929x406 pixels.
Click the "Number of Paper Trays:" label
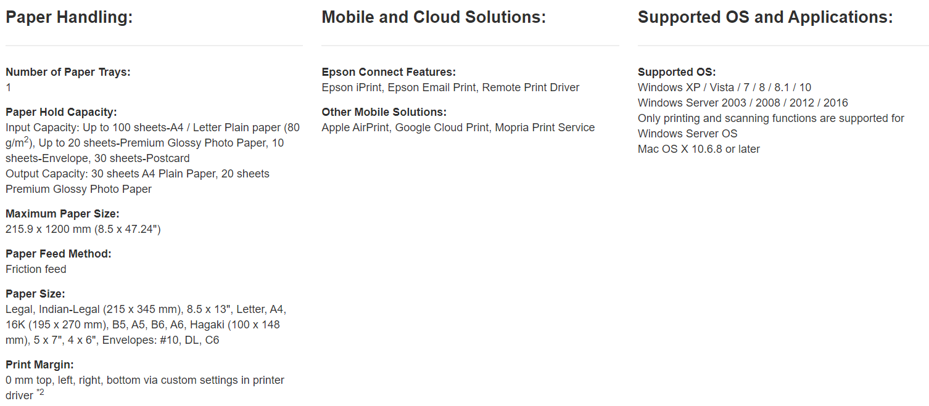[x=68, y=72]
